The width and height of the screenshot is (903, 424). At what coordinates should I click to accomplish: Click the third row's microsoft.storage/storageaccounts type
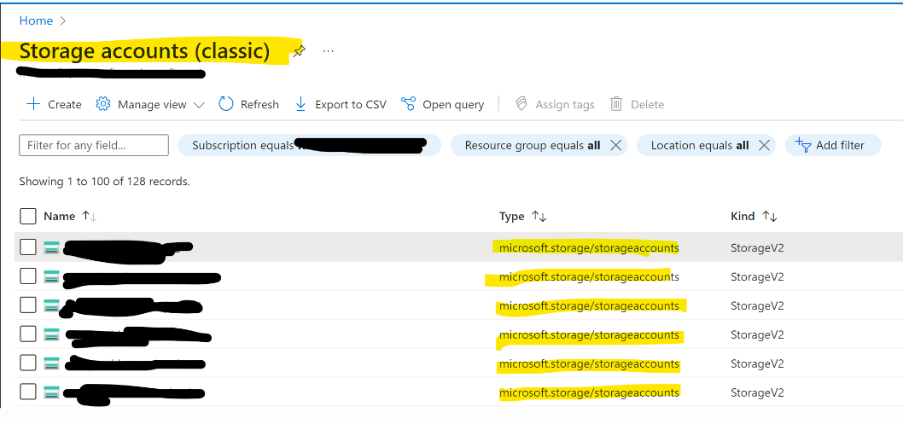[x=589, y=305]
